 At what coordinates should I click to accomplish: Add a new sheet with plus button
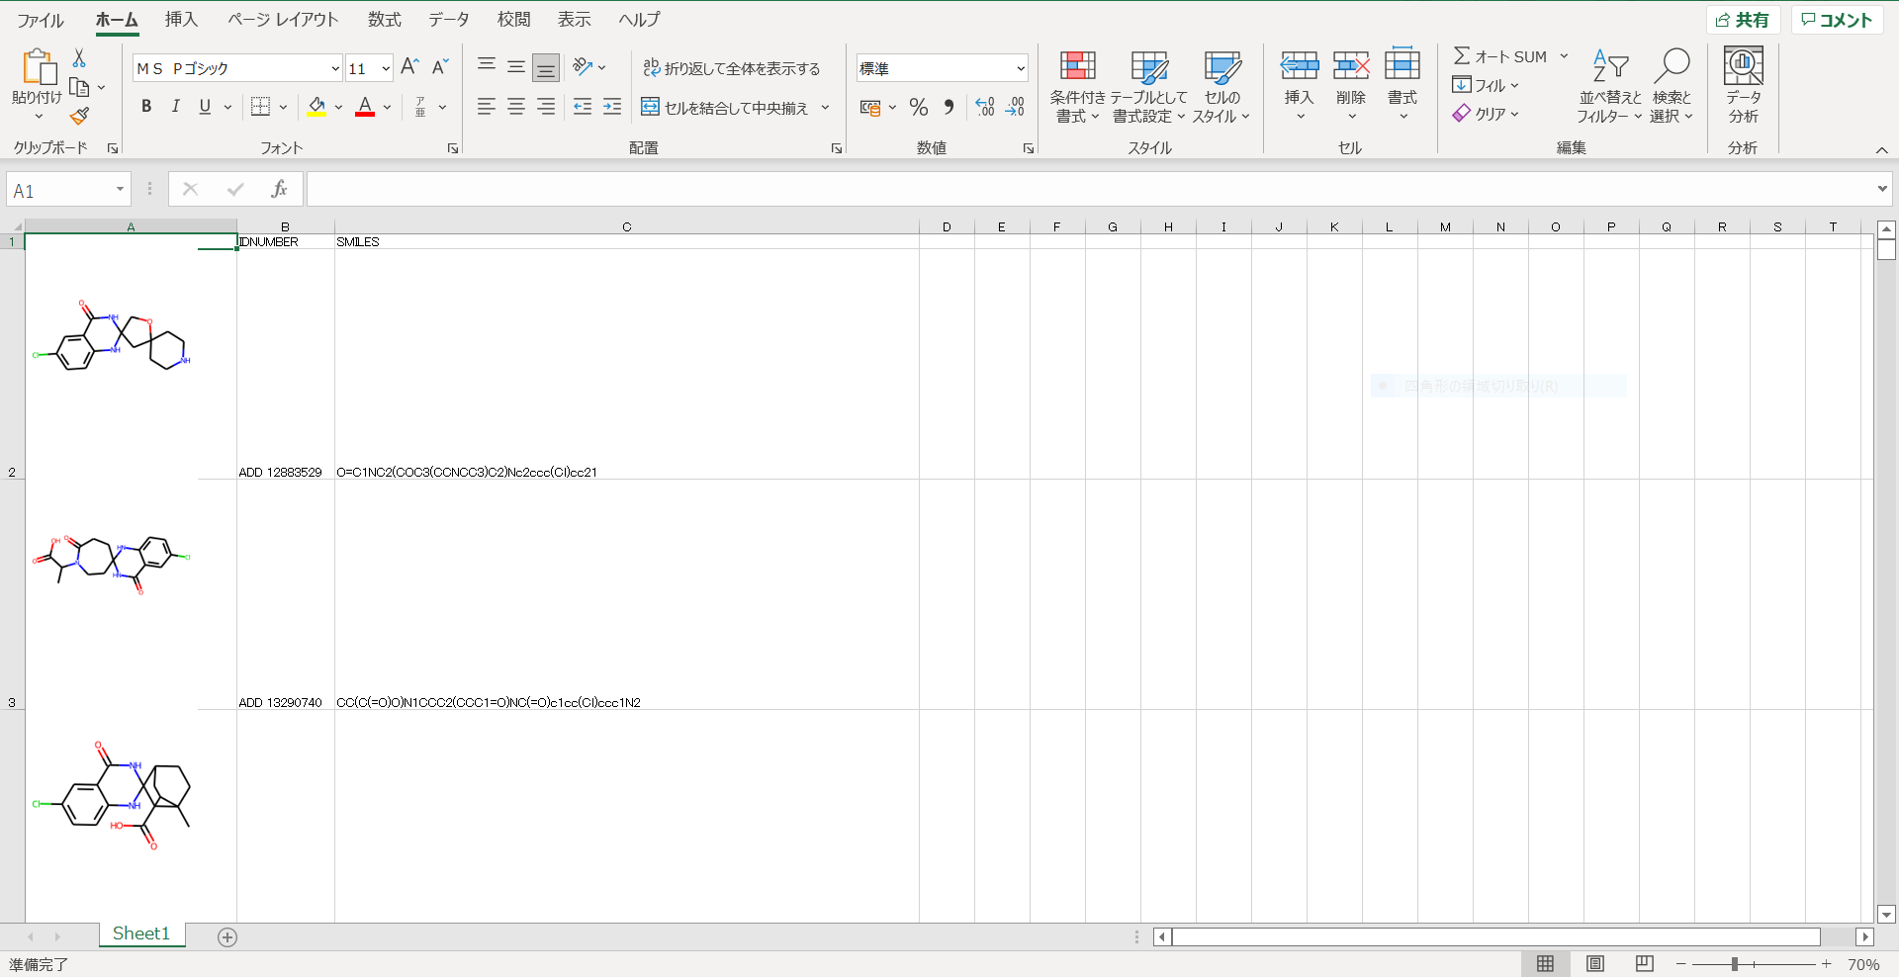[x=227, y=936]
